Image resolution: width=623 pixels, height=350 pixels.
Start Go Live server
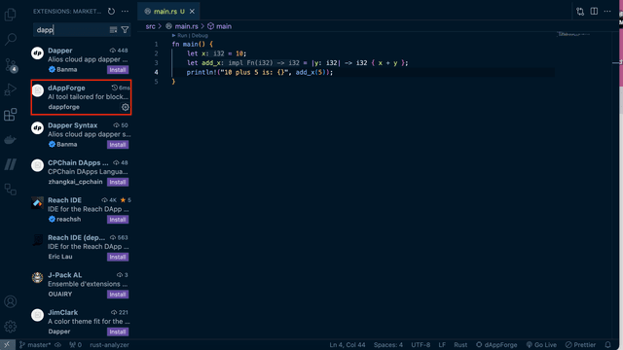tap(541, 345)
